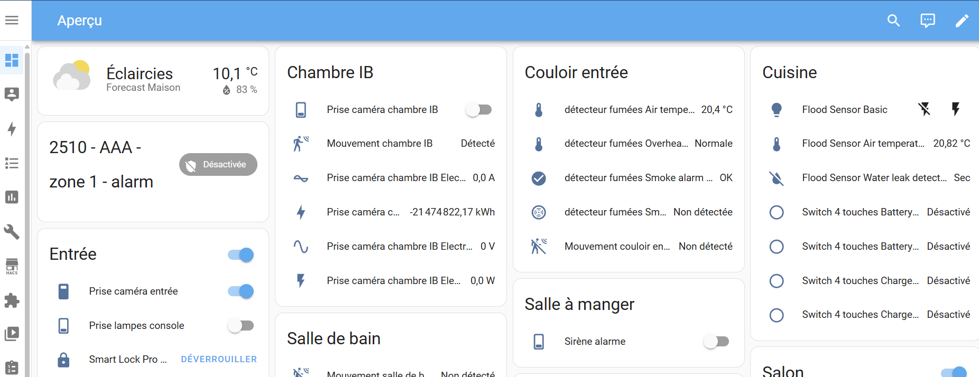Select the Overview dashboard sidebar item
The height and width of the screenshot is (377, 979).
point(12,60)
